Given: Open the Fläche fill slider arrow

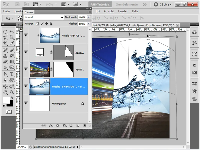Looking at the screenshot, I should (89, 24).
